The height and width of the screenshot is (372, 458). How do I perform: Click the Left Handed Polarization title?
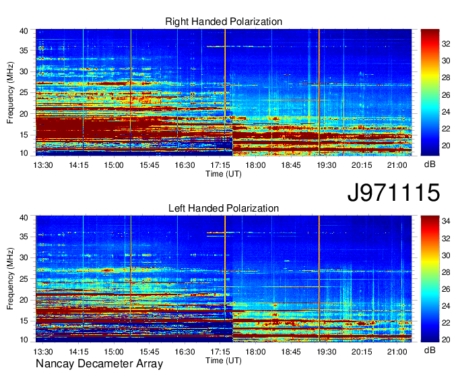pyautogui.click(x=224, y=208)
